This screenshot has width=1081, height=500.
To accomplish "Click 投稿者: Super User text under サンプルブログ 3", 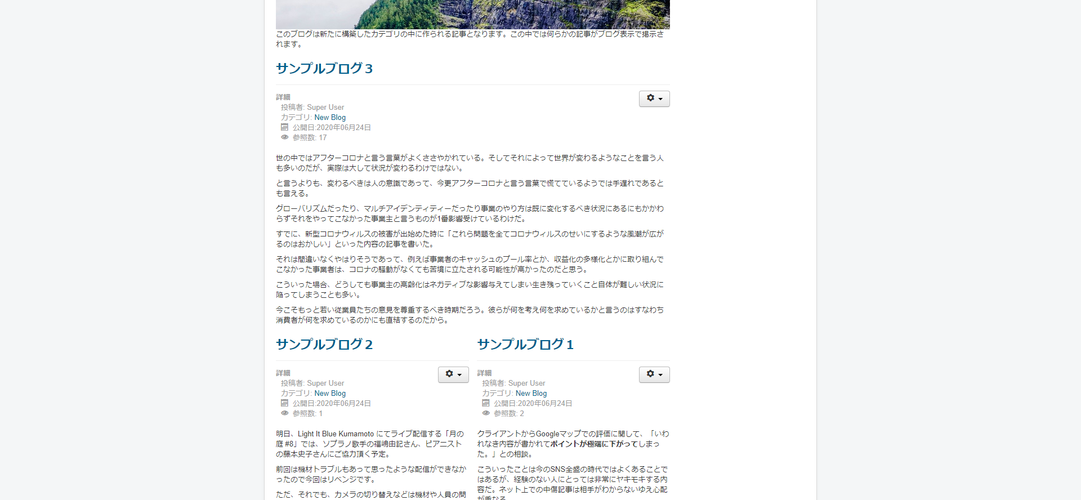I will pyautogui.click(x=312, y=108).
